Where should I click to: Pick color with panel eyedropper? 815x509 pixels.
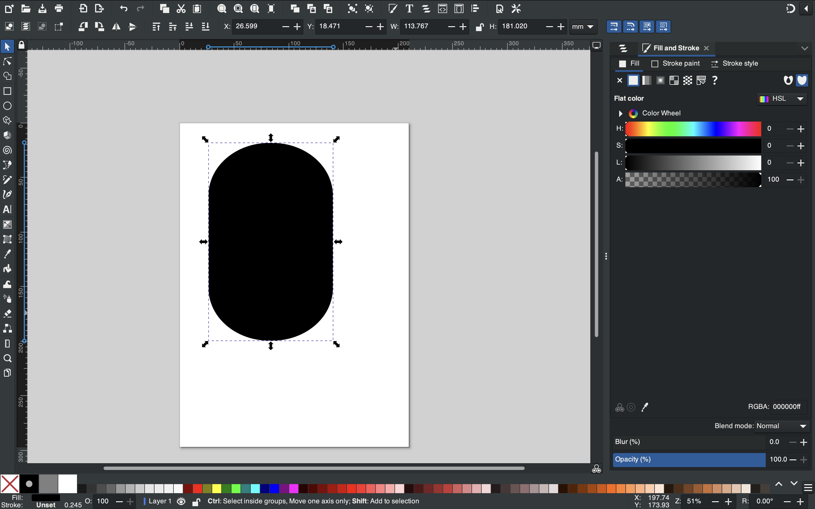(645, 407)
